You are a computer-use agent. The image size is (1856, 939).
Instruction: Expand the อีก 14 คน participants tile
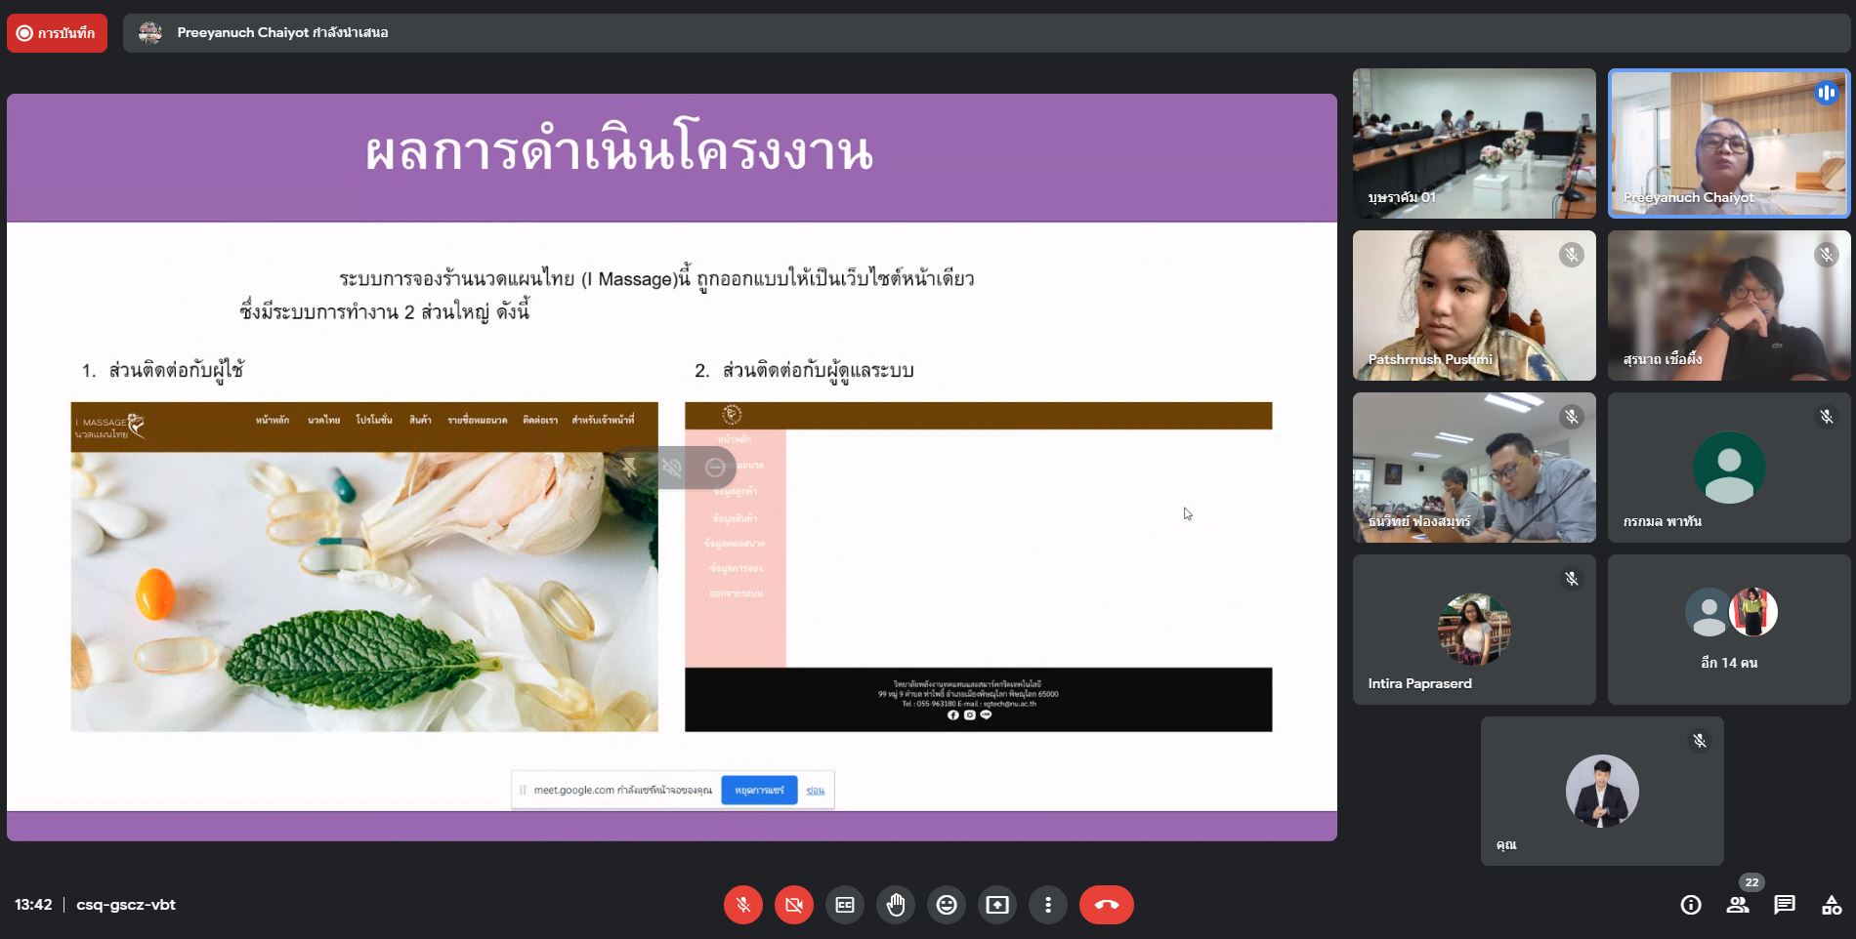tap(1729, 630)
